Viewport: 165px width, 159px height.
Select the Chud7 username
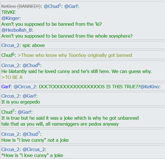8,112
